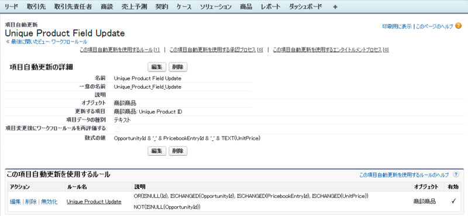This screenshot has width=468, height=216.
Task: Switch to the 商品 tab
Action: click(x=246, y=6)
